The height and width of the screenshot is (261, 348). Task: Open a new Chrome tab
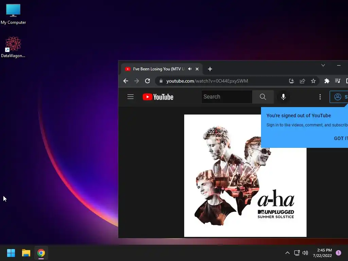[210, 69]
